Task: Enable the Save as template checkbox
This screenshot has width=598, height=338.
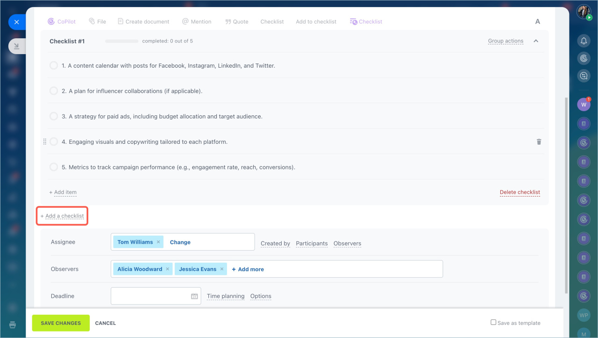Action: click(x=493, y=322)
